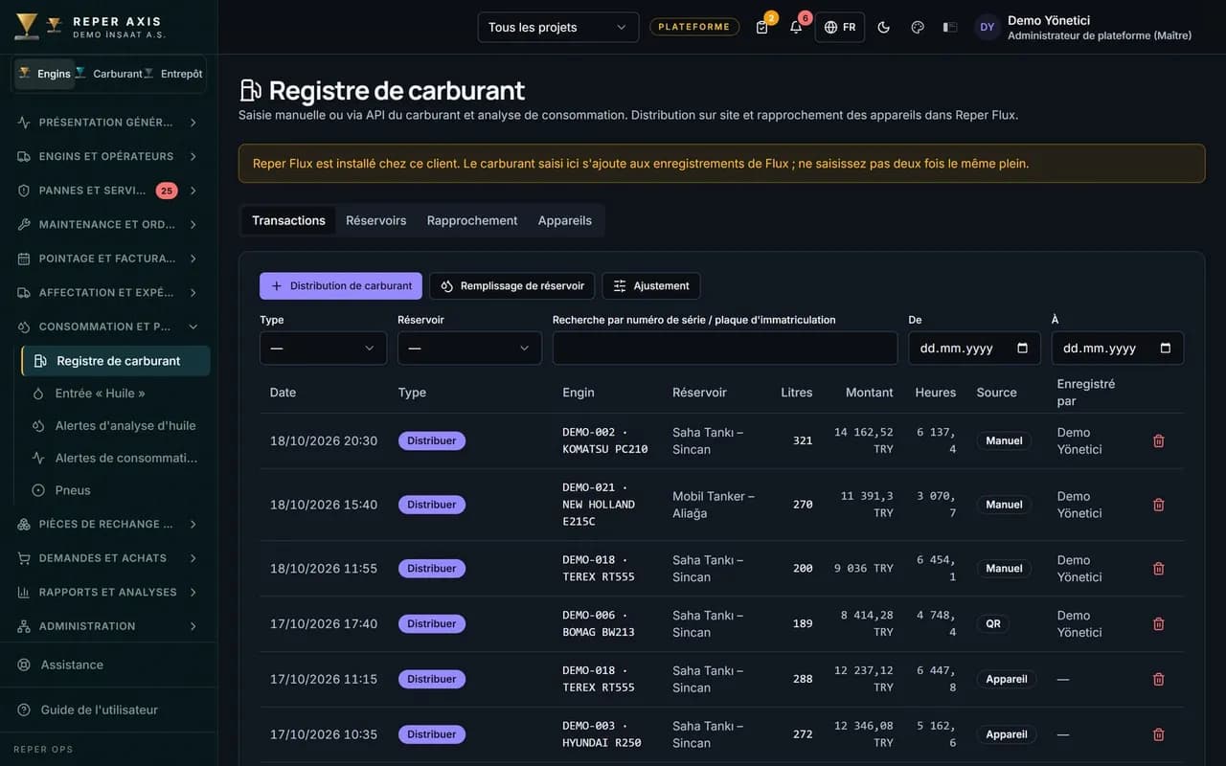Select the Transactions tab
Viewport: 1226px width, 766px height.
(x=288, y=220)
